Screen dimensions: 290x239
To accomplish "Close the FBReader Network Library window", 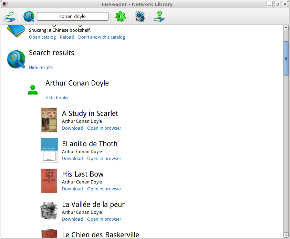I will click(285, 4).
